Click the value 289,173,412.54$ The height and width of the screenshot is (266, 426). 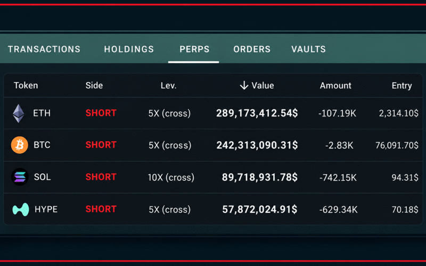click(x=257, y=113)
